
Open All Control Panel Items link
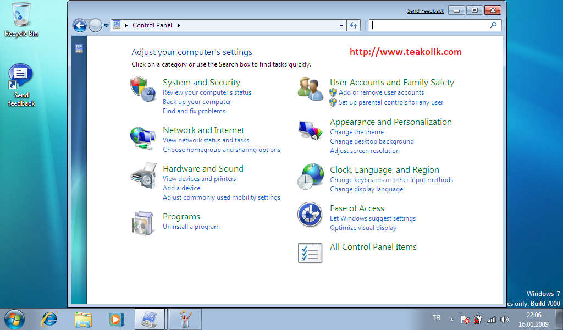point(373,247)
